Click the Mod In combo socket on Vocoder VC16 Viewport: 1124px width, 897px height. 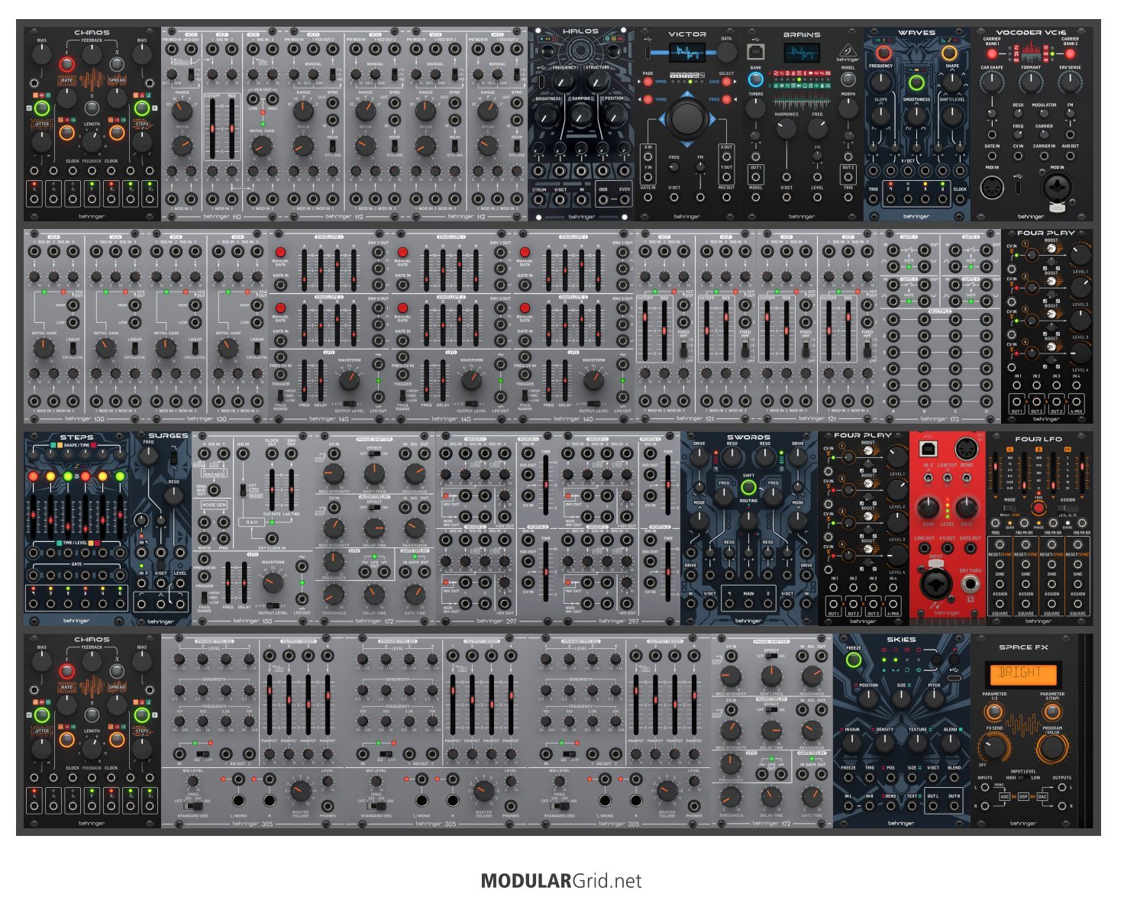tap(1057, 188)
